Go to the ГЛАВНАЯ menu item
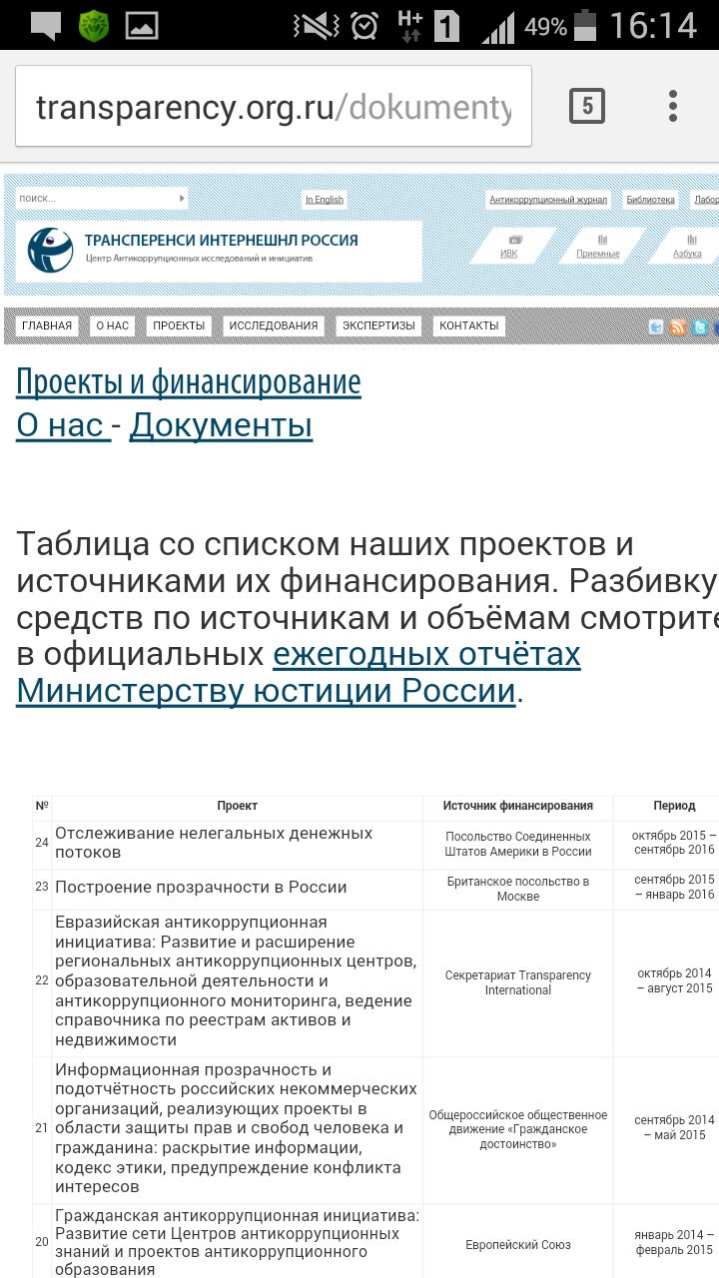Viewport: 719px width, 1278px height. click(47, 325)
